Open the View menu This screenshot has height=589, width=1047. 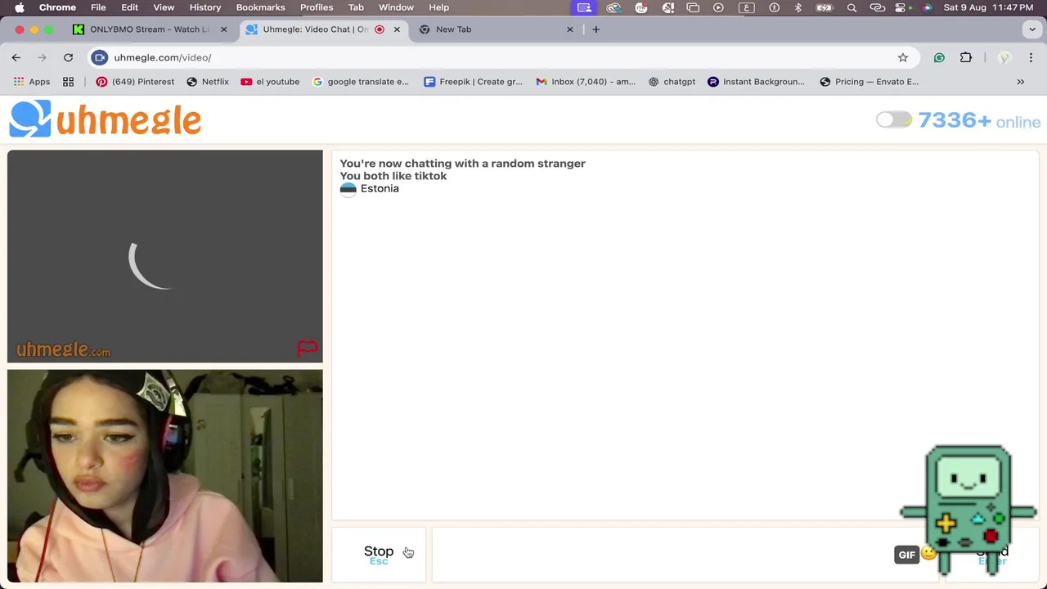pyautogui.click(x=164, y=7)
